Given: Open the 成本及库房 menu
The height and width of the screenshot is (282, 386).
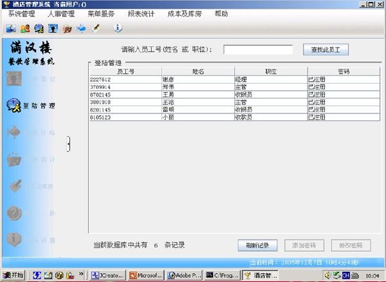Looking at the screenshot, I should tap(185, 14).
